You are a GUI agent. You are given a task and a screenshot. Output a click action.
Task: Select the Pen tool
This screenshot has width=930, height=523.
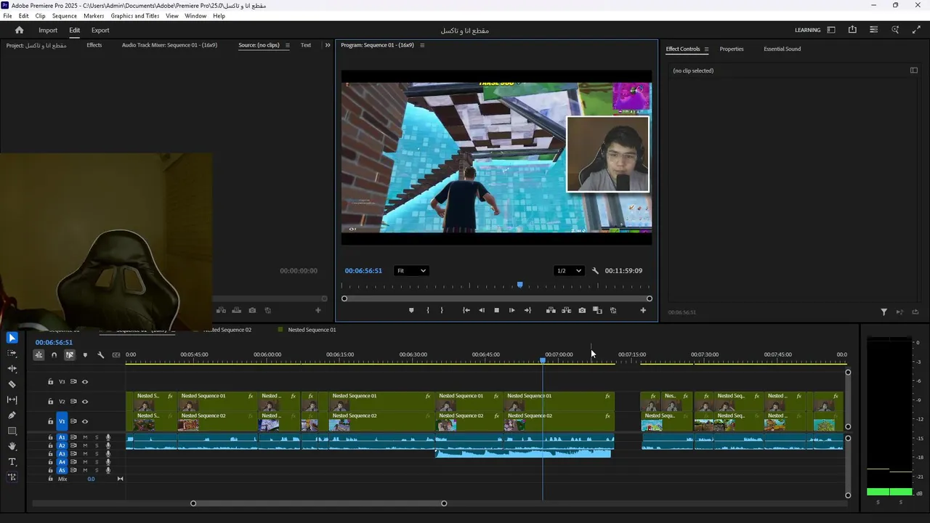[x=12, y=415]
